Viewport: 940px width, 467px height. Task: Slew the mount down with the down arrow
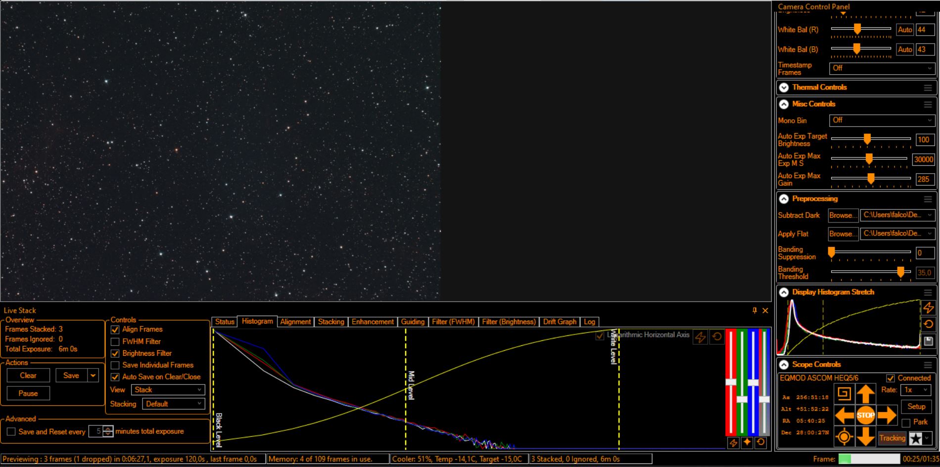[x=865, y=436]
